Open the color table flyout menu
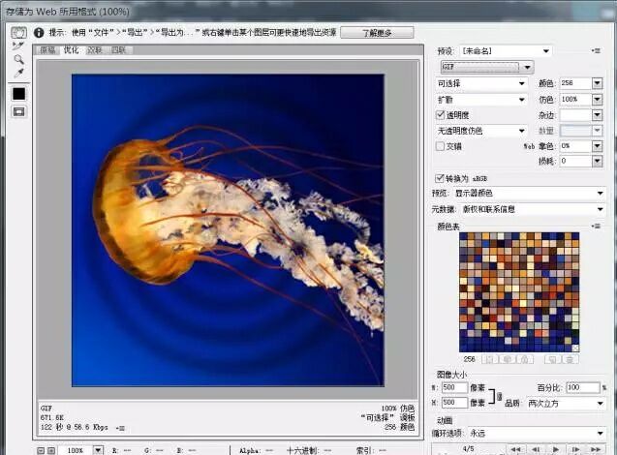The width and height of the screenshot is (617, 455). (x=596, y=227)
